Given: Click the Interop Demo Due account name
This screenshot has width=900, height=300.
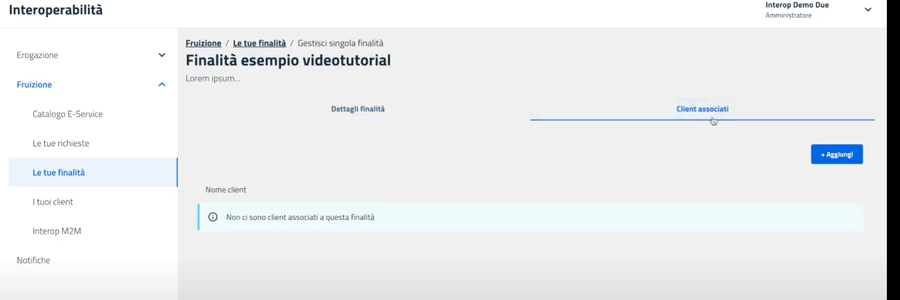Looking at the screenshot, I should [797, 5].
